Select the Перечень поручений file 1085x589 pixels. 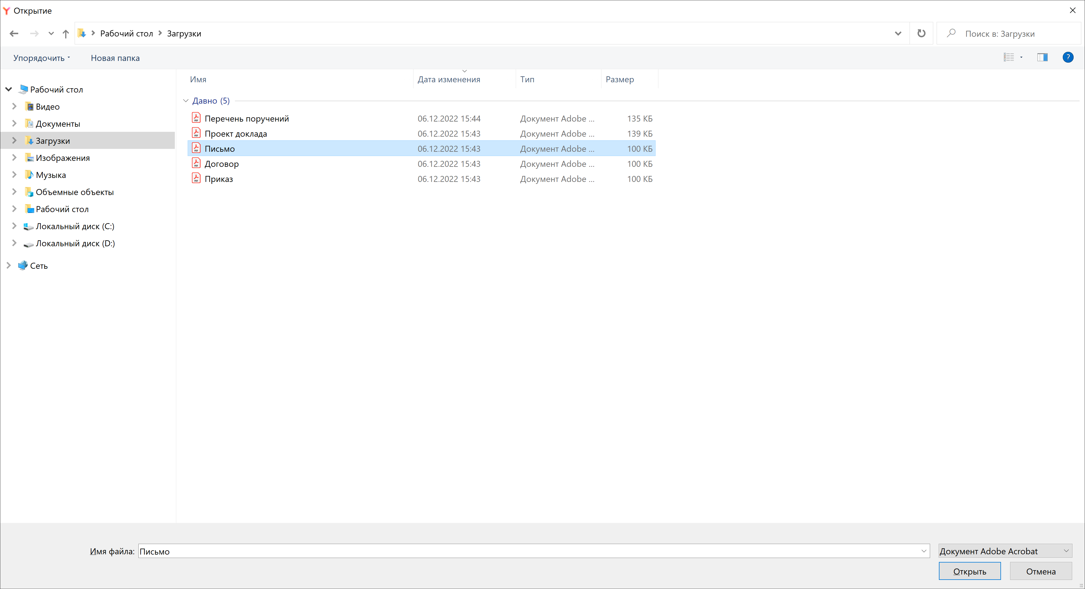click(x=421, y=118)
